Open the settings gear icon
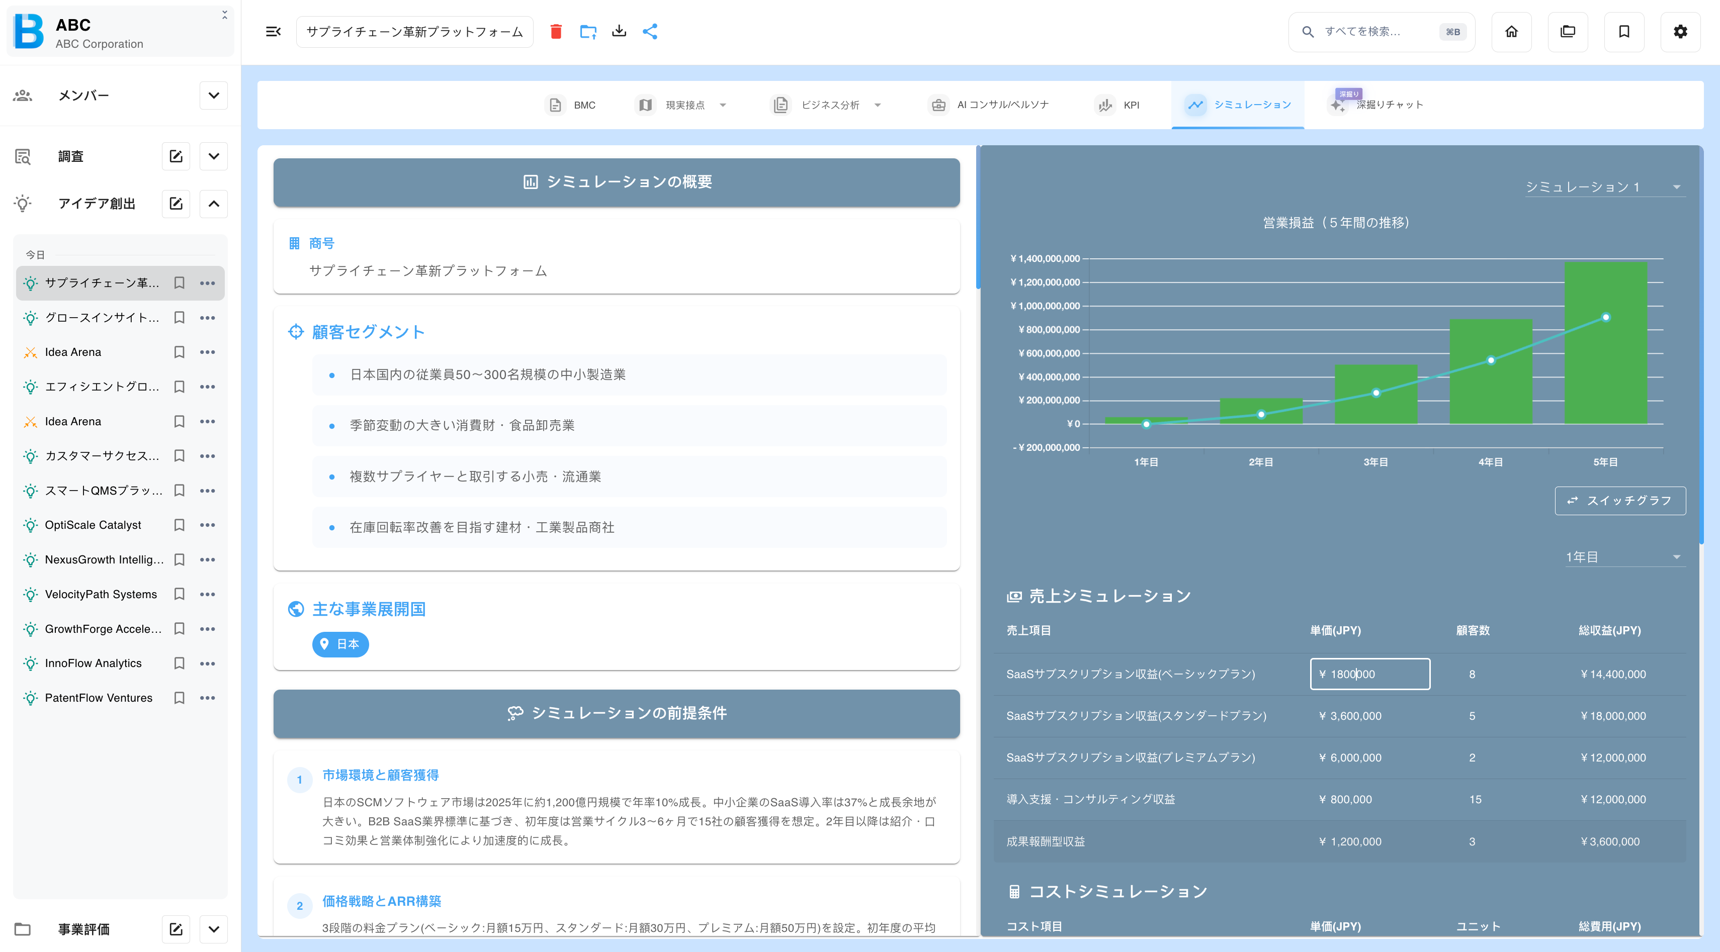1720x952 pixels. click(1680, 31)
